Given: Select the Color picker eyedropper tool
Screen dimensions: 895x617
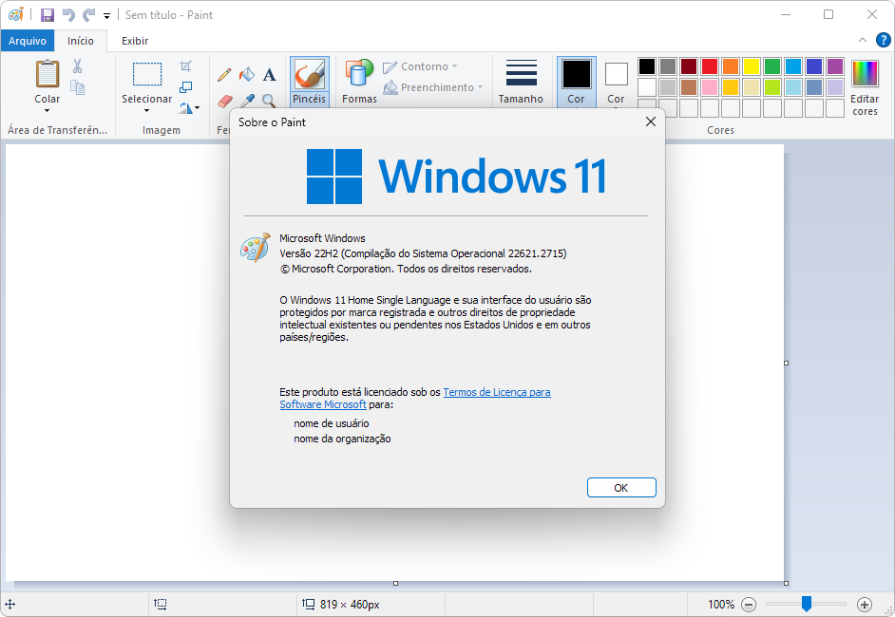Looking at the screenshot, I should (x=247, y=101).
